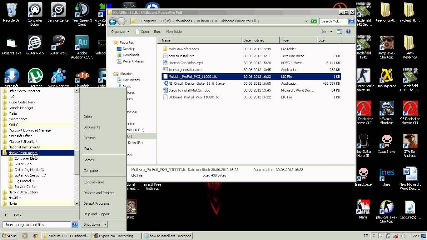The image size is (427, 240).
Task: Select license generator.exe file
Action: tap(185, 70)
